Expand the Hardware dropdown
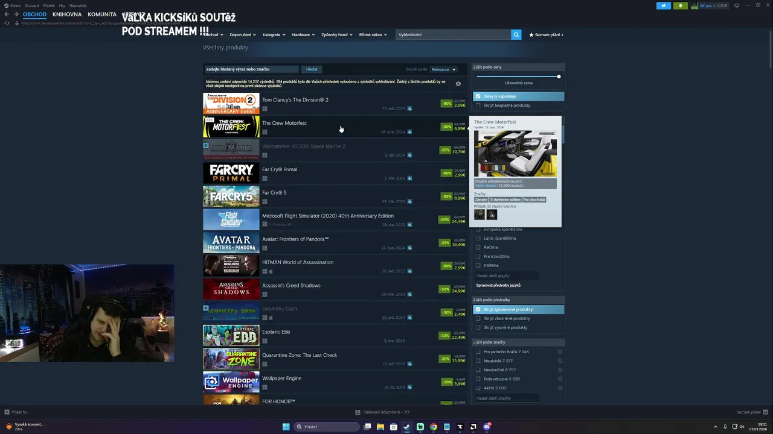This screenshot has height=434, width=773. coord(303,35)
